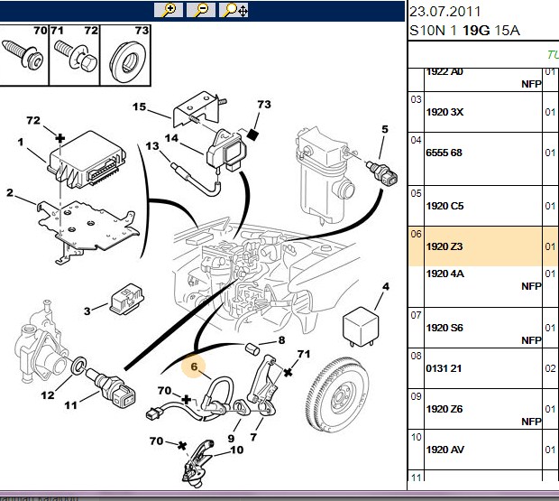Open the thumbnail of screw part 70
This screenshot has height=501, width=559.
[23, 55]
